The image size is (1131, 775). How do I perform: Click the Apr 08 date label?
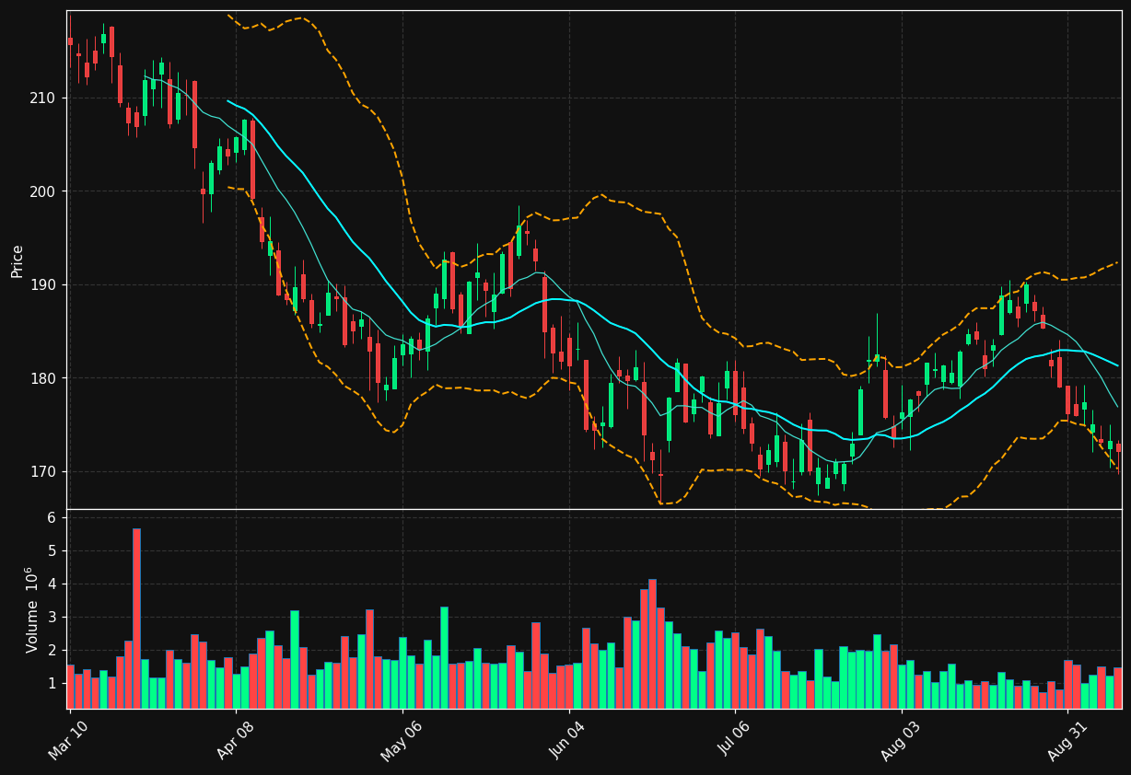pos(236,740)
